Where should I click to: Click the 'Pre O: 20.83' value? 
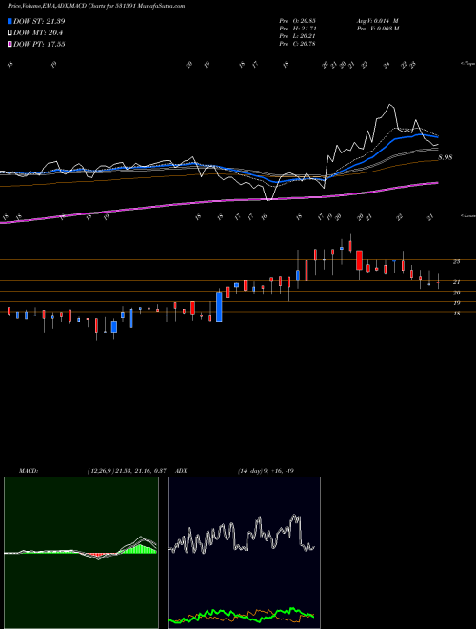click(x=297, y=20)
